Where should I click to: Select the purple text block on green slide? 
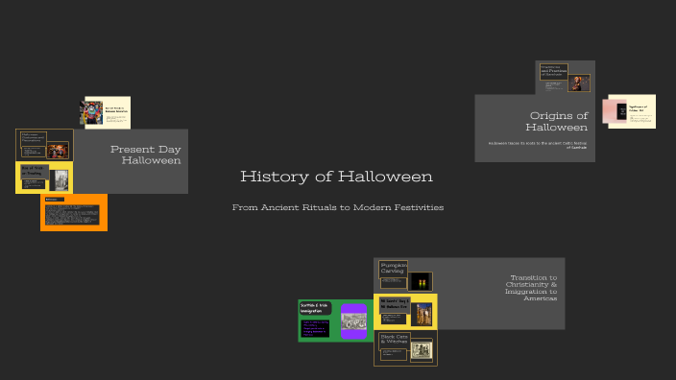click(x=315, y=328)
